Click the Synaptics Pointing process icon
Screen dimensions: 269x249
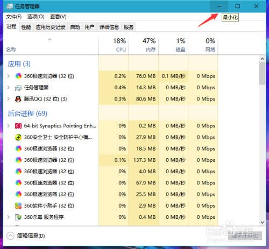[x=18, y=126]
